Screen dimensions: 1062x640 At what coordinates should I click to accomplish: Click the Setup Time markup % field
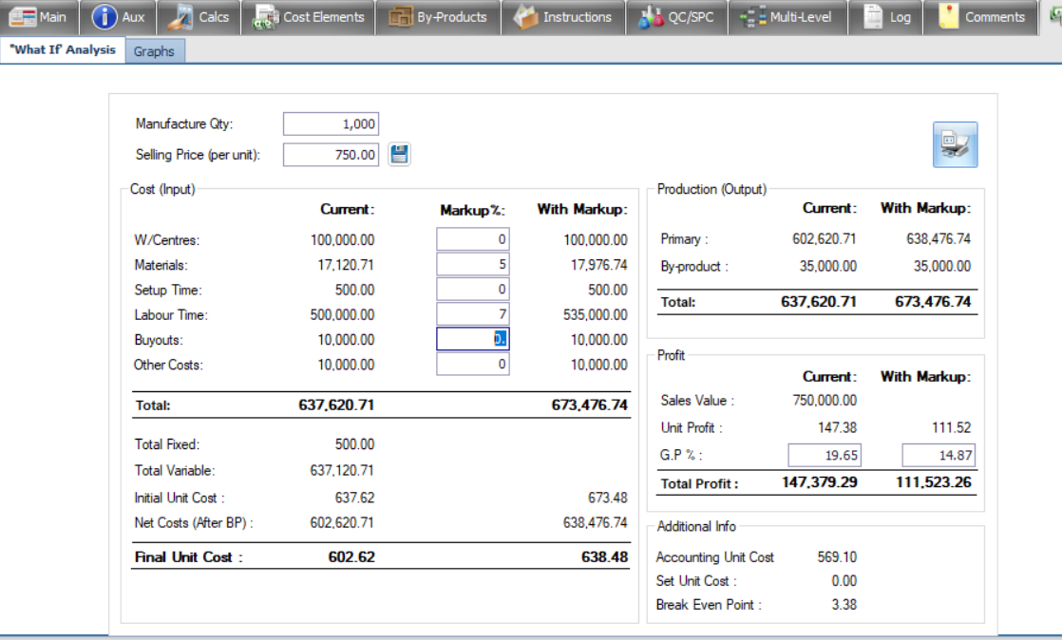(473, 290)
